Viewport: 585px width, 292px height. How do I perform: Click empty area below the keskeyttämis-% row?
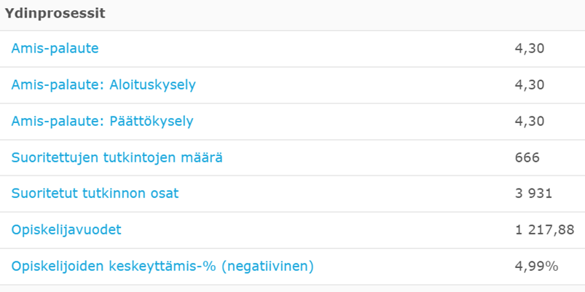coord(291,288)
